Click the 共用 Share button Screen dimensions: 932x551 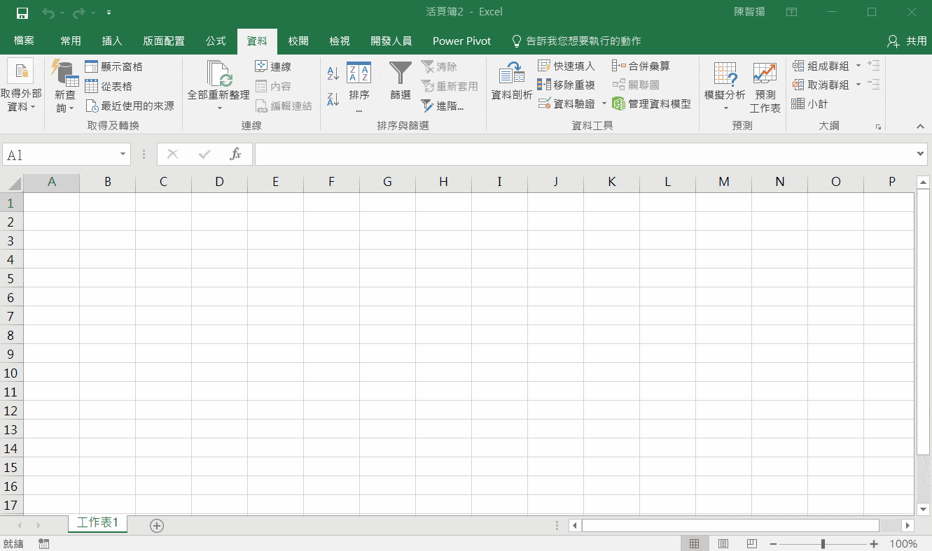click(x=907, y=41)
